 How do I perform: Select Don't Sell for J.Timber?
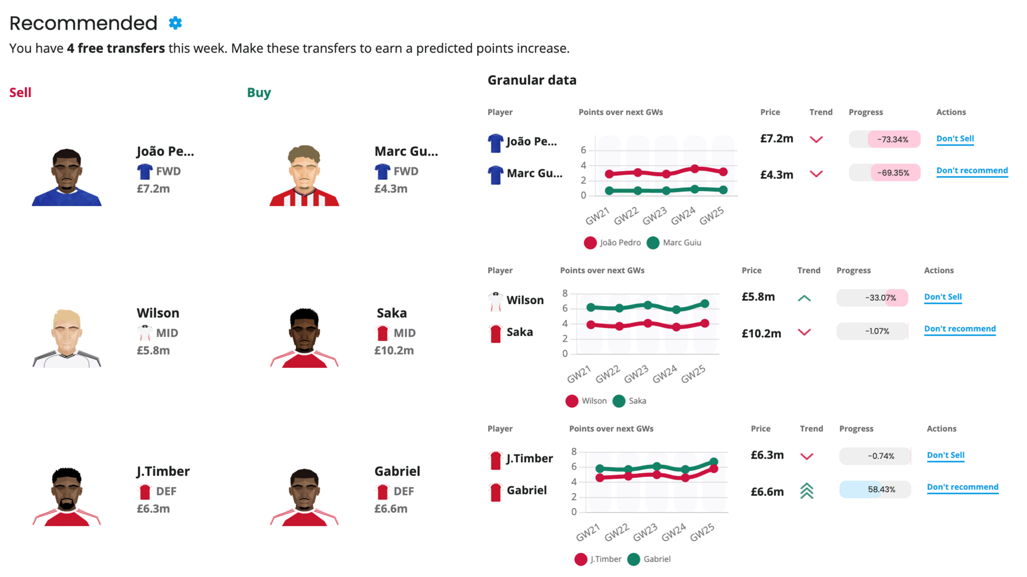[945, 455]
